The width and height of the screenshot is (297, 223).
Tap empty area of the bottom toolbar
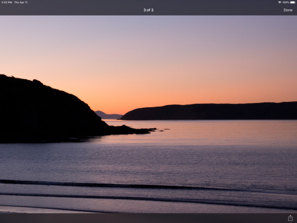(132, 218)
